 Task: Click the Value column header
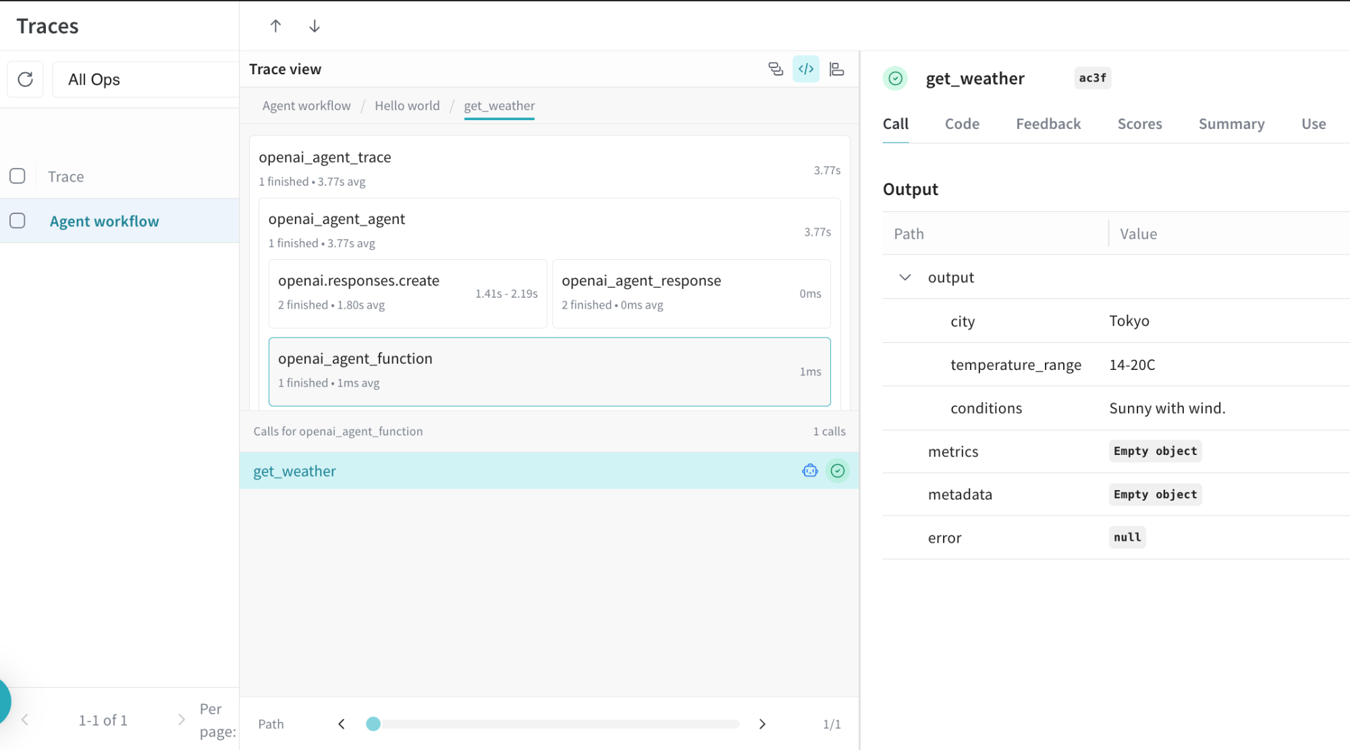(x=1138, y=234)
